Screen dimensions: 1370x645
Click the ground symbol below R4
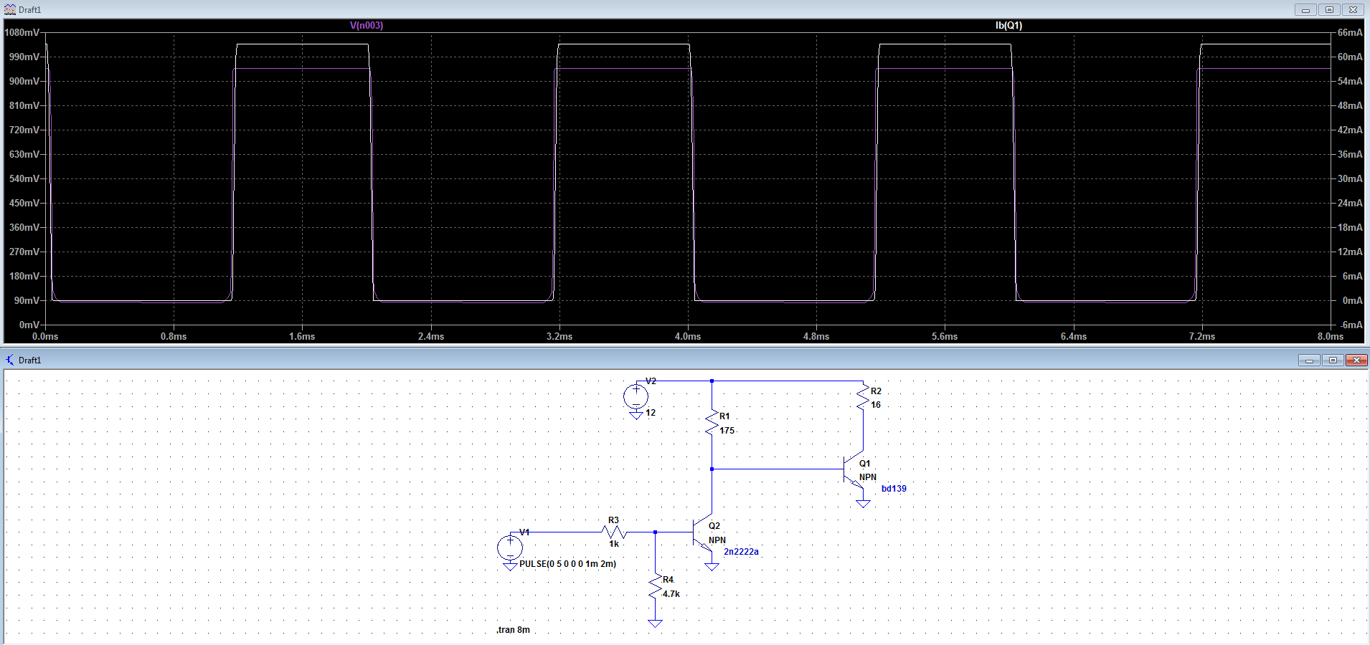pyautogui.click(x=655, y=623)
